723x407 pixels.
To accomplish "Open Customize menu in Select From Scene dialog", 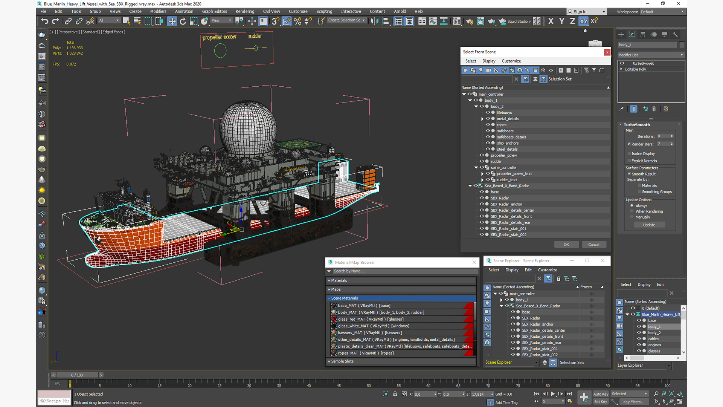I will click(511, 61).
